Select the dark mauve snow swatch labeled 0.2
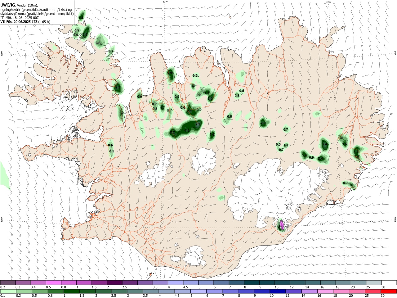The height and width of the screenshot is (298, 397). click(8, 283)
